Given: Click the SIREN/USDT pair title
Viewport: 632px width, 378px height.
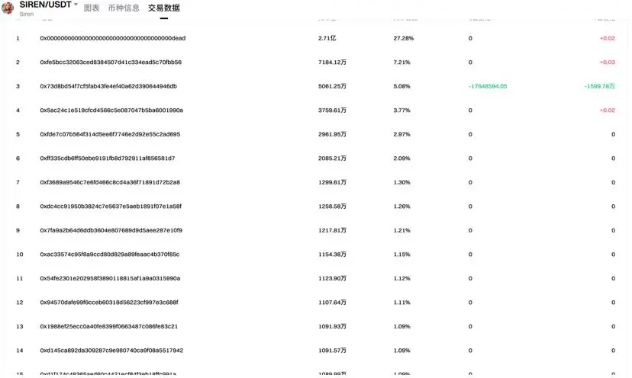Looking at the screenshot, I should click(x=45, y=5).
